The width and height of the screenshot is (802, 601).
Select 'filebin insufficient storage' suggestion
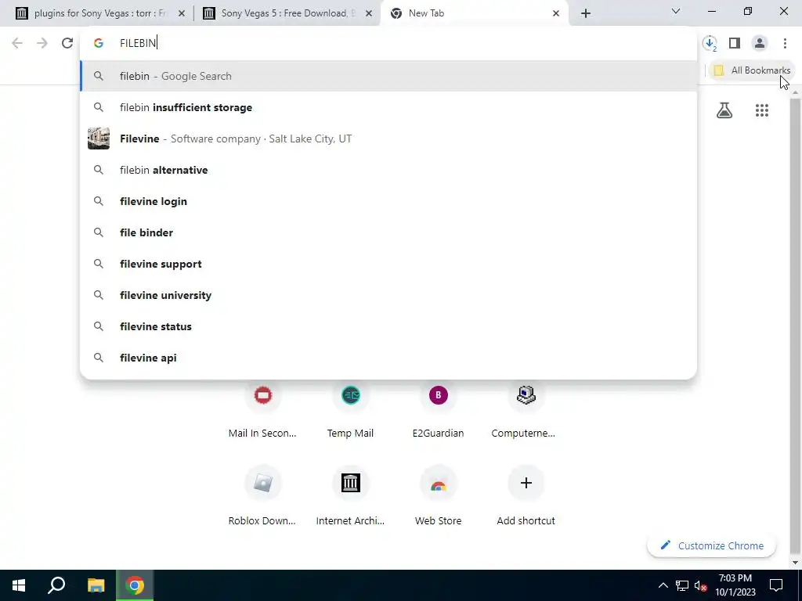pos(388,107)
